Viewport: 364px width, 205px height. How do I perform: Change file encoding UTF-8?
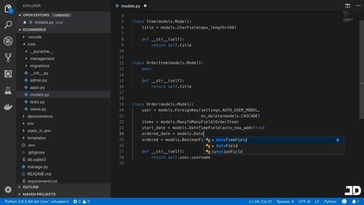pos(304,202)
